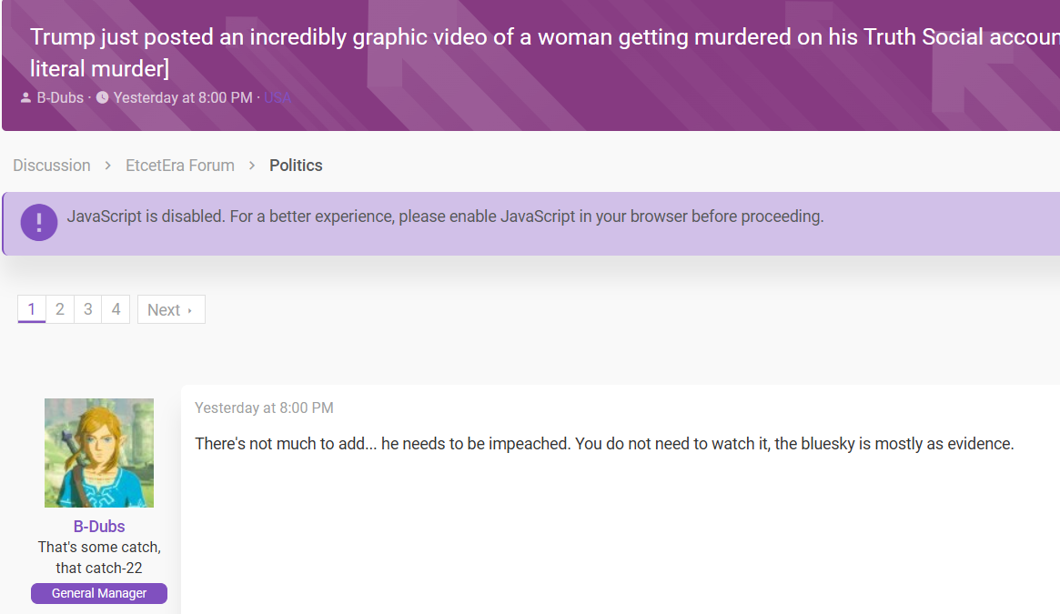Open B-Dubs profile from post username
1060x614 pixels.
pos(98,526)
